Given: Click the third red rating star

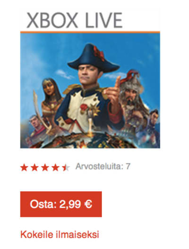Looking at the screenshot, I should [x=45, y=168].
